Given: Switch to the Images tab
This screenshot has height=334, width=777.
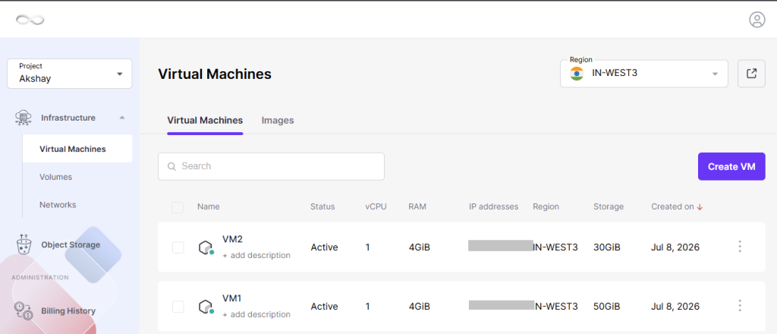Looking at the screenshot, I should tap(278, 121).
